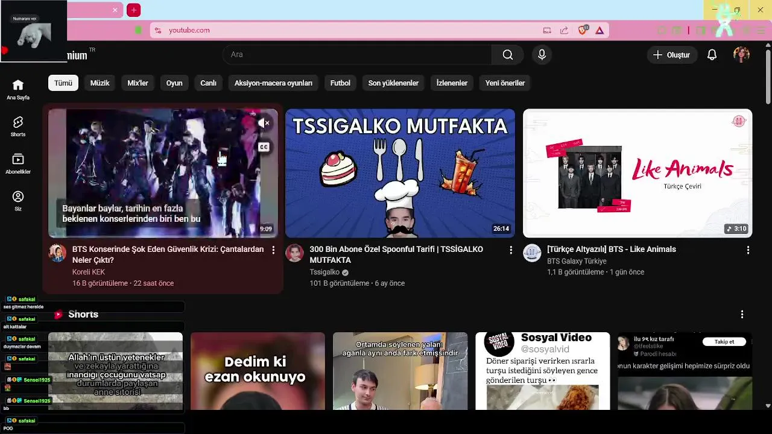Open Abonelikler in the sidebar

click(18, 163)
